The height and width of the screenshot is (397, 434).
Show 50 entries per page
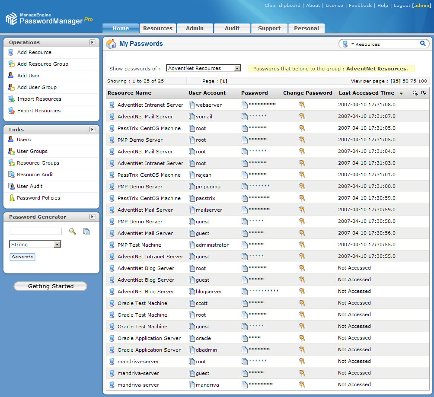click(x=406, y=81)
